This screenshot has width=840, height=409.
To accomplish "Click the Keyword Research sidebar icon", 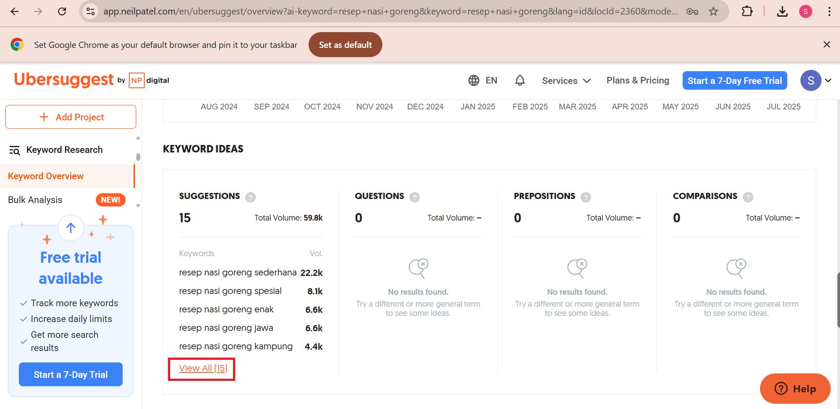I will coord(15,150).
